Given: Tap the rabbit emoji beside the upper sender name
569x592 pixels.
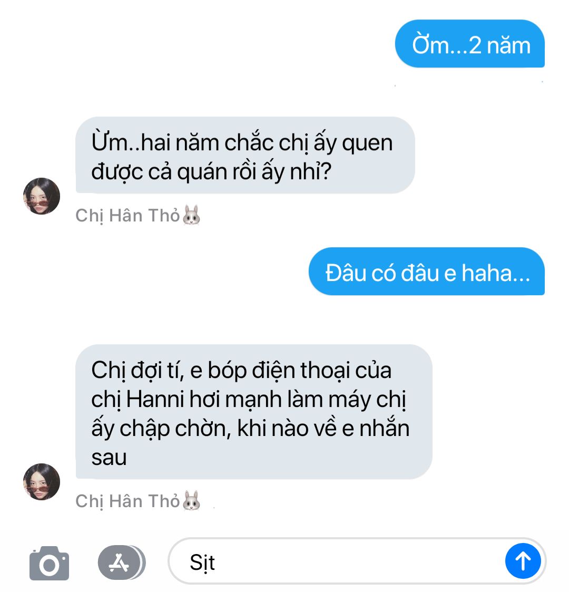Looking at the screenshot, I should point(191,215).
